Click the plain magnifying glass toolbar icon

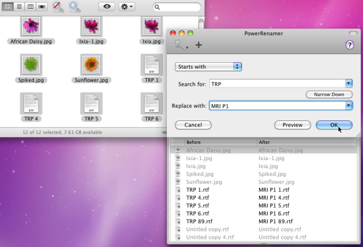(x=75, y=7)
